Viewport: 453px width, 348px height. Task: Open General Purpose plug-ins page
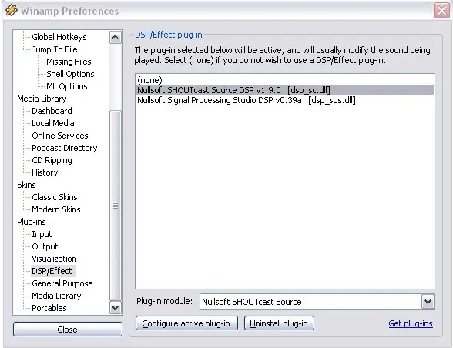pos(62,283)
